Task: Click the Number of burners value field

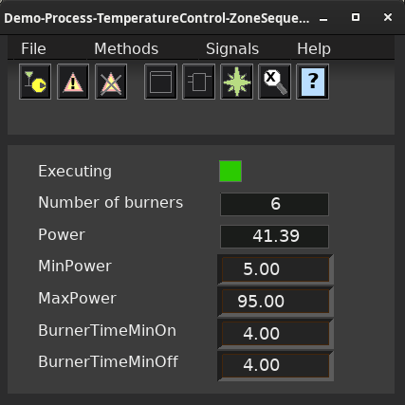Action: click(274, 204)
